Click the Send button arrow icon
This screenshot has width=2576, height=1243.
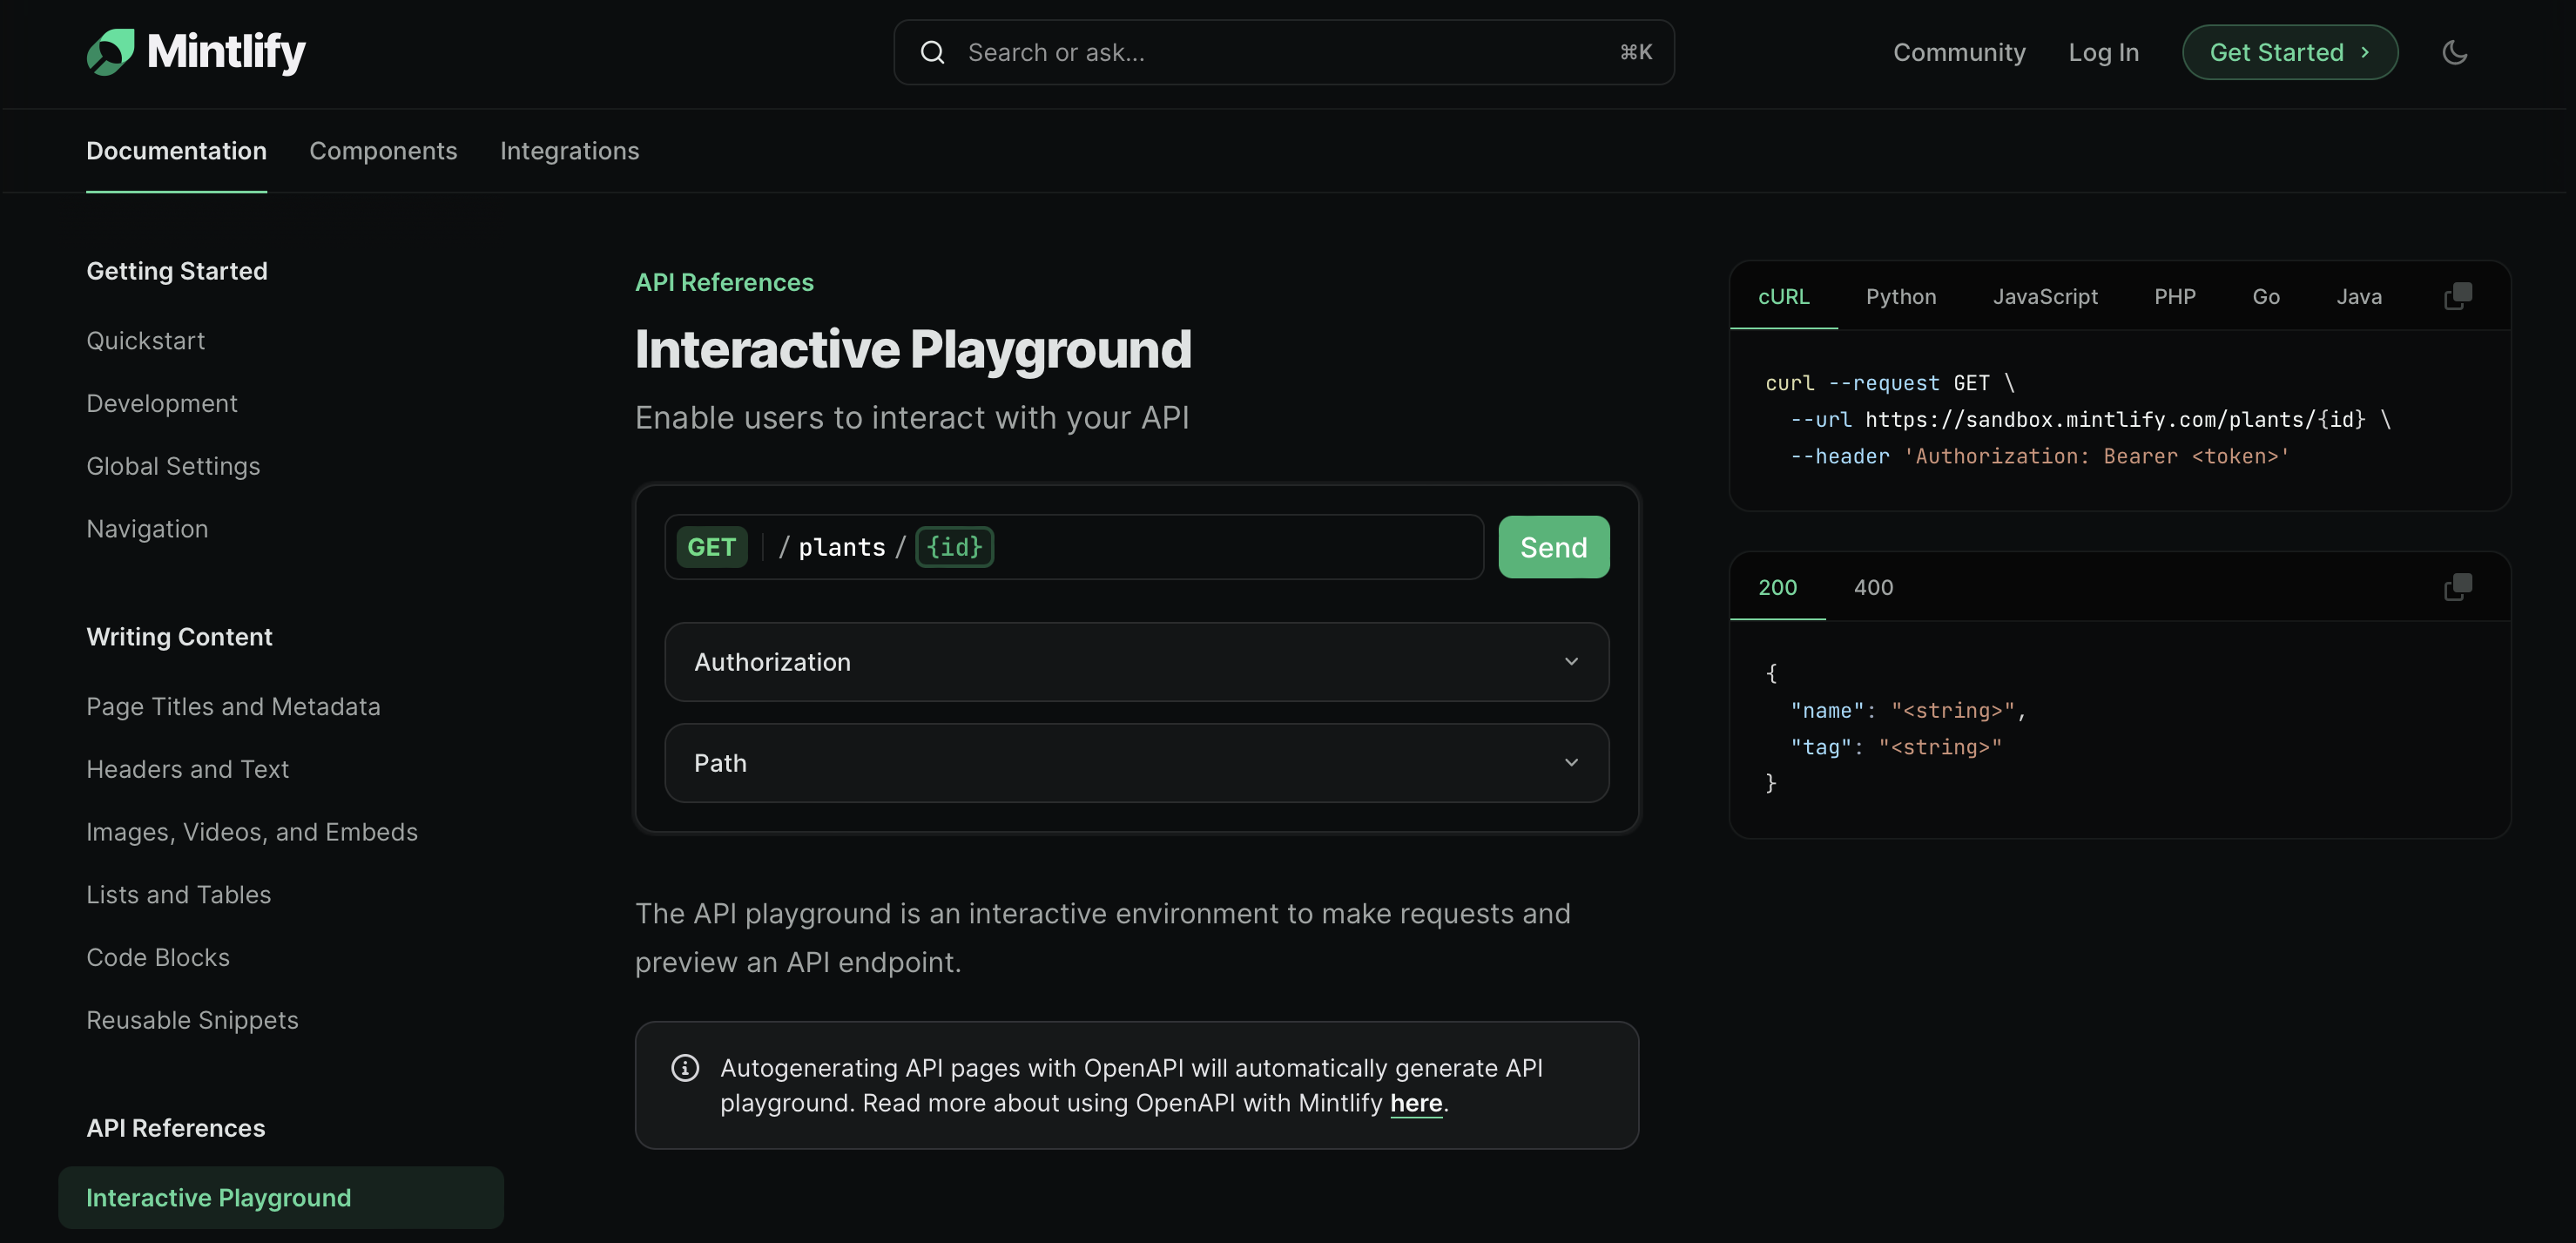1553,546
